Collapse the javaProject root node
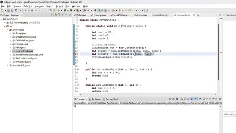Viewport: 236px width, 133px height. (1, 19)
